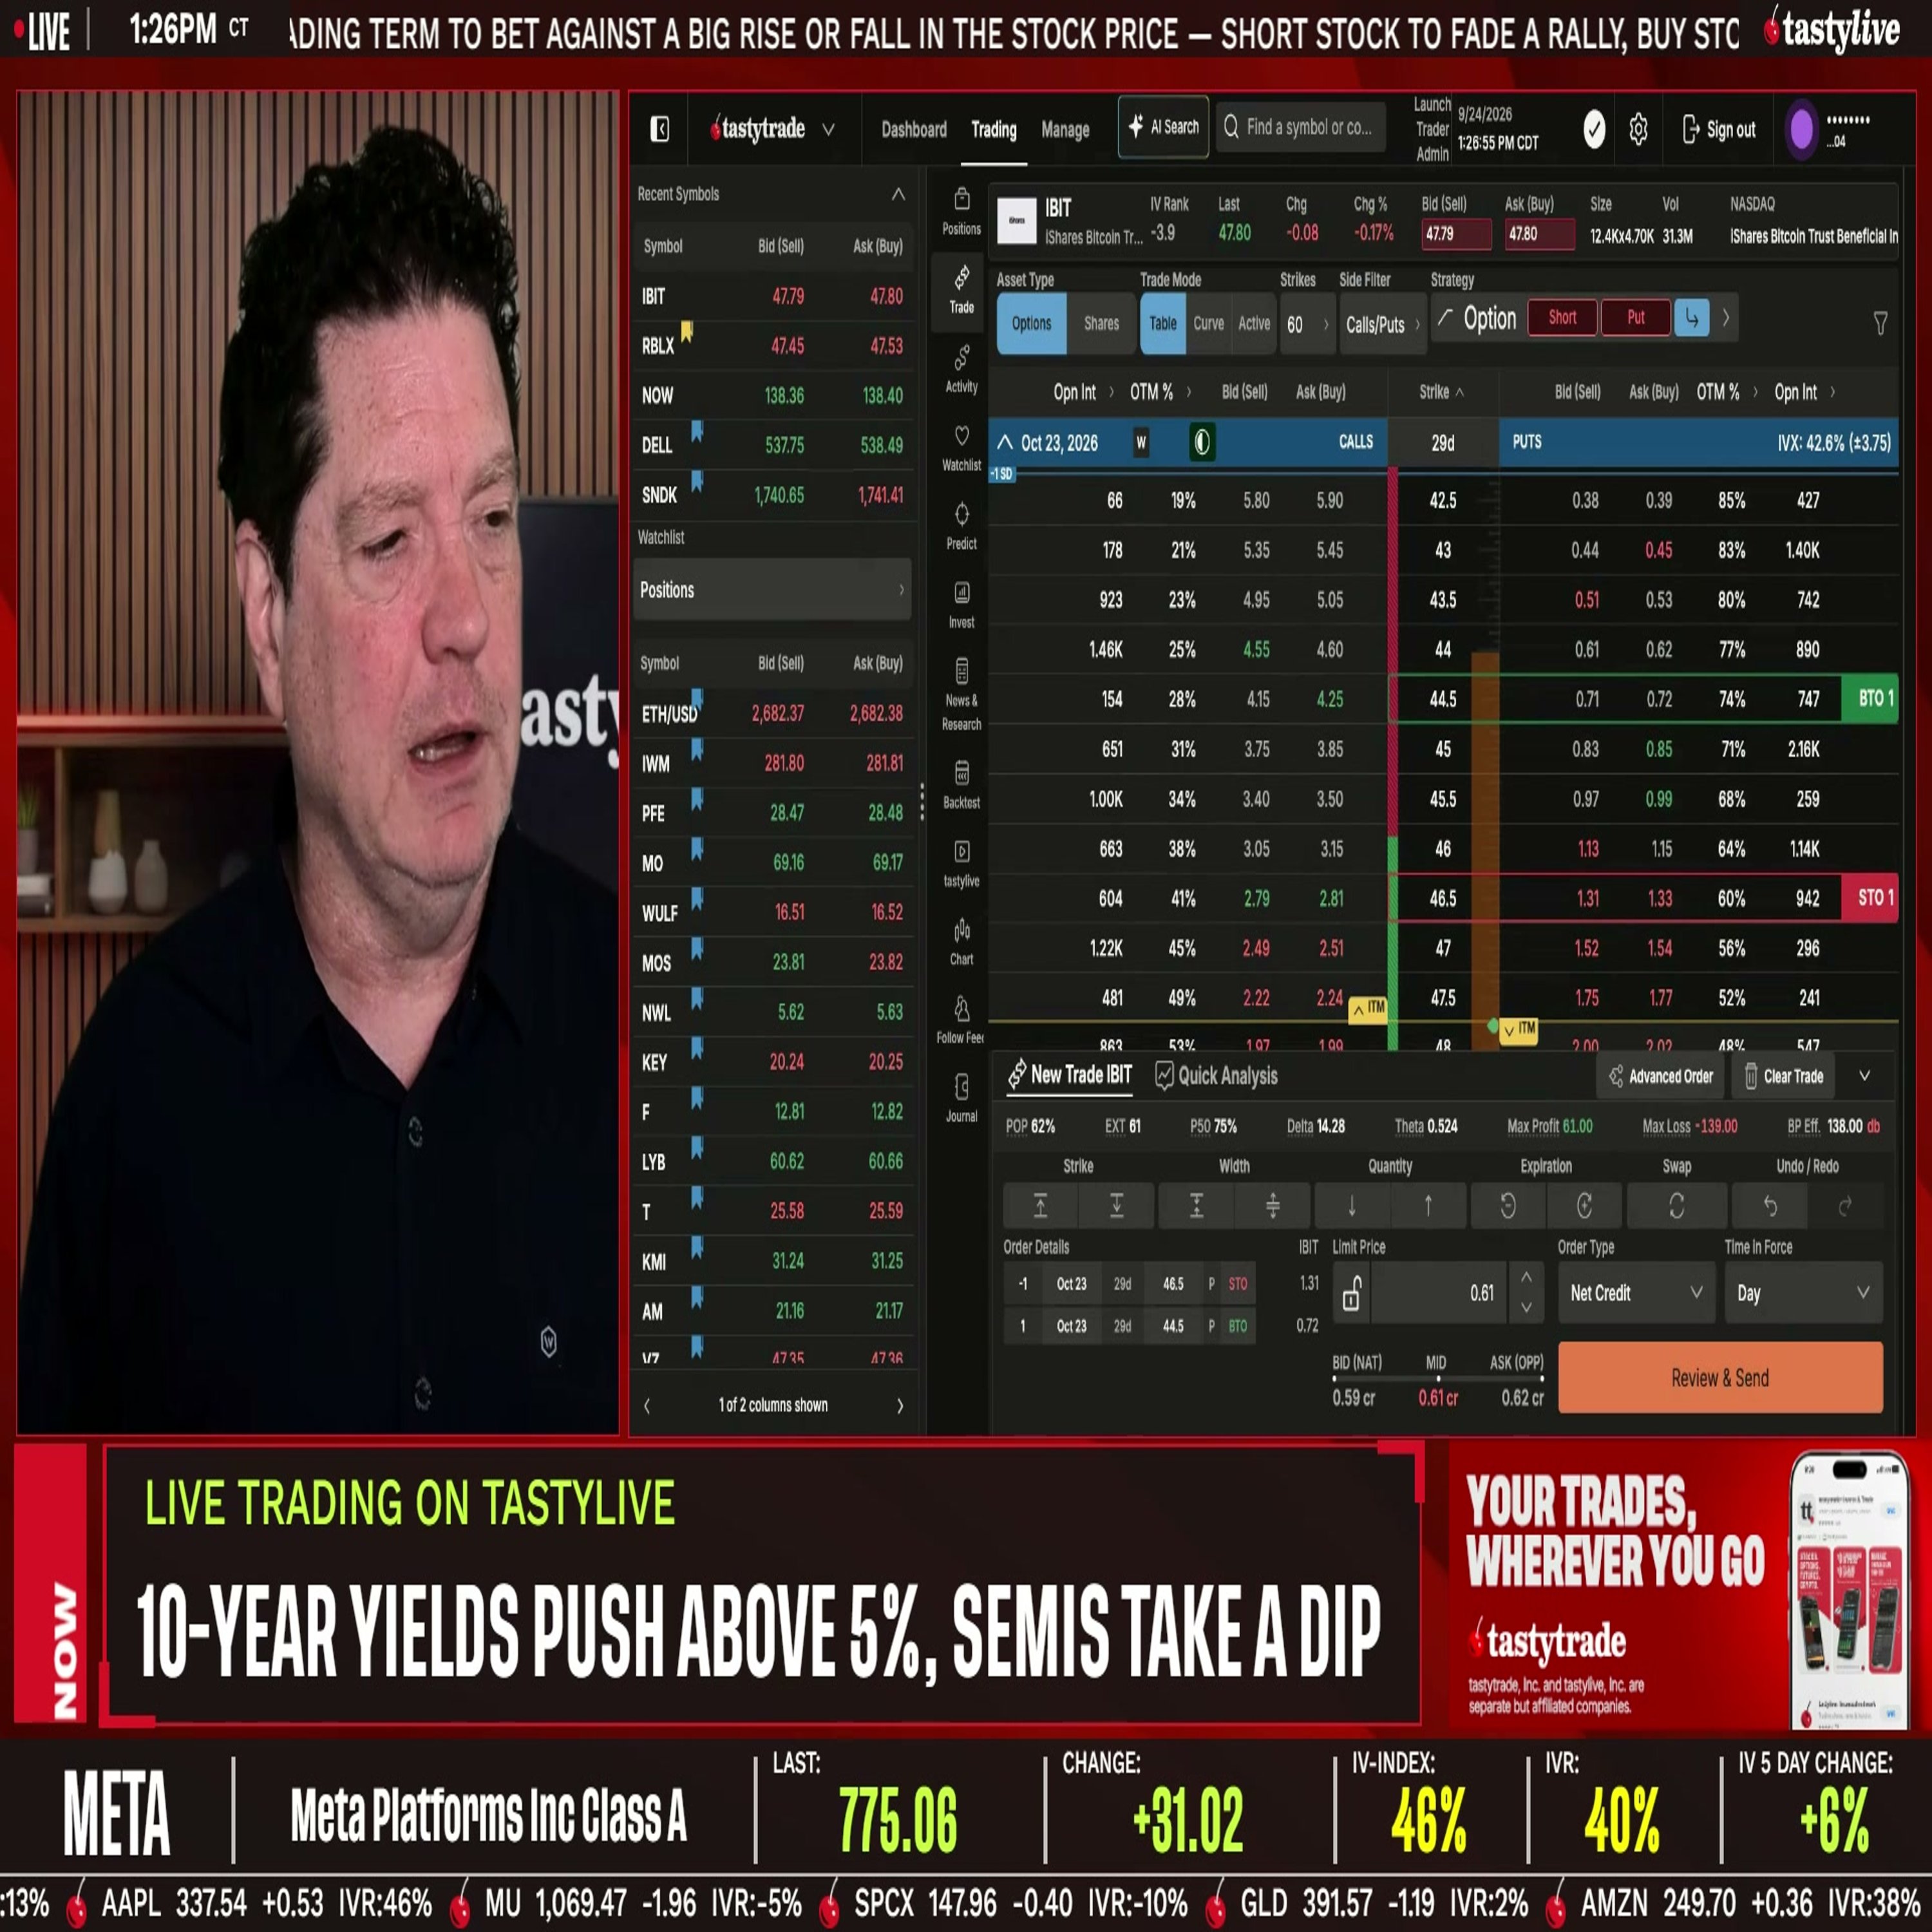This screenshot has width=1932, height=1932.
Task: Open the Time in Force Day dropdown
Action: [1803, 1293]
